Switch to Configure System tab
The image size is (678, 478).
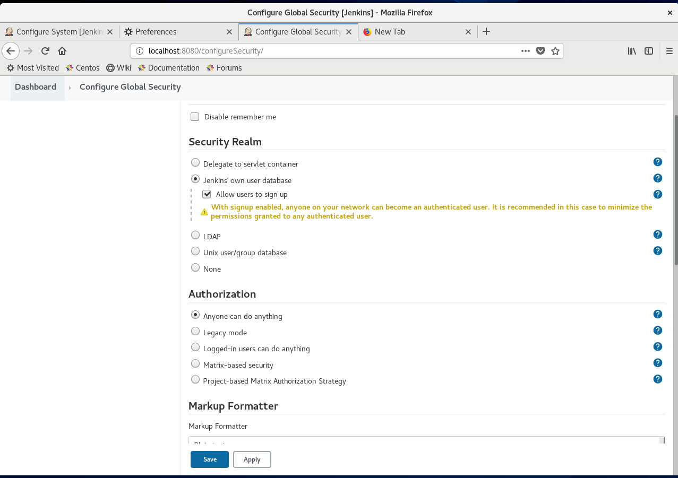[x=59, y=32]
